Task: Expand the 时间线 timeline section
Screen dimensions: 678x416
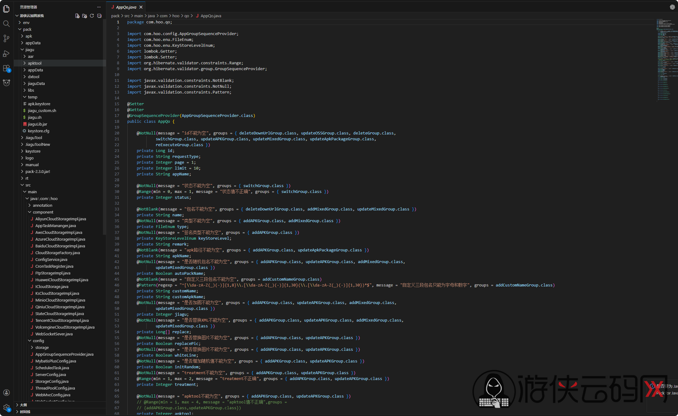Action: 25,412
